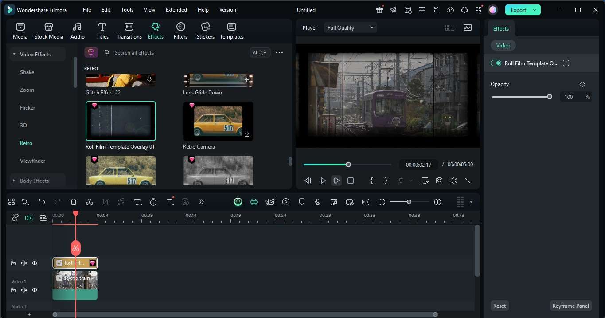Play the next frame
605x318 pixels.
[322, 181]
